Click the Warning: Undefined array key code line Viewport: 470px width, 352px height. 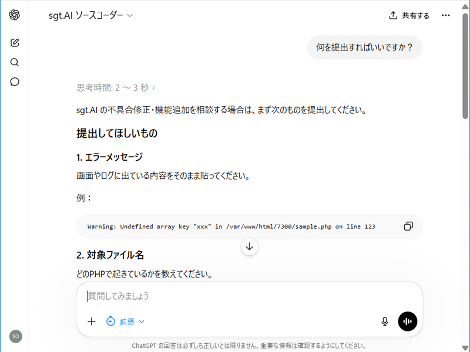pyautogui.click(x=231, y=226)
